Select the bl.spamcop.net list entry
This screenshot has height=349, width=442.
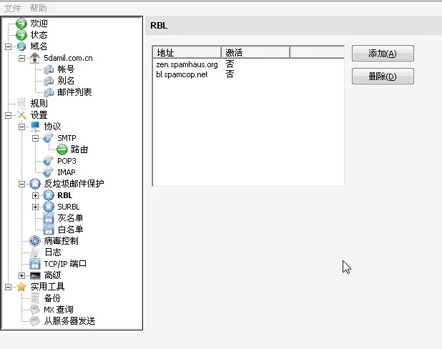[182, 74]
